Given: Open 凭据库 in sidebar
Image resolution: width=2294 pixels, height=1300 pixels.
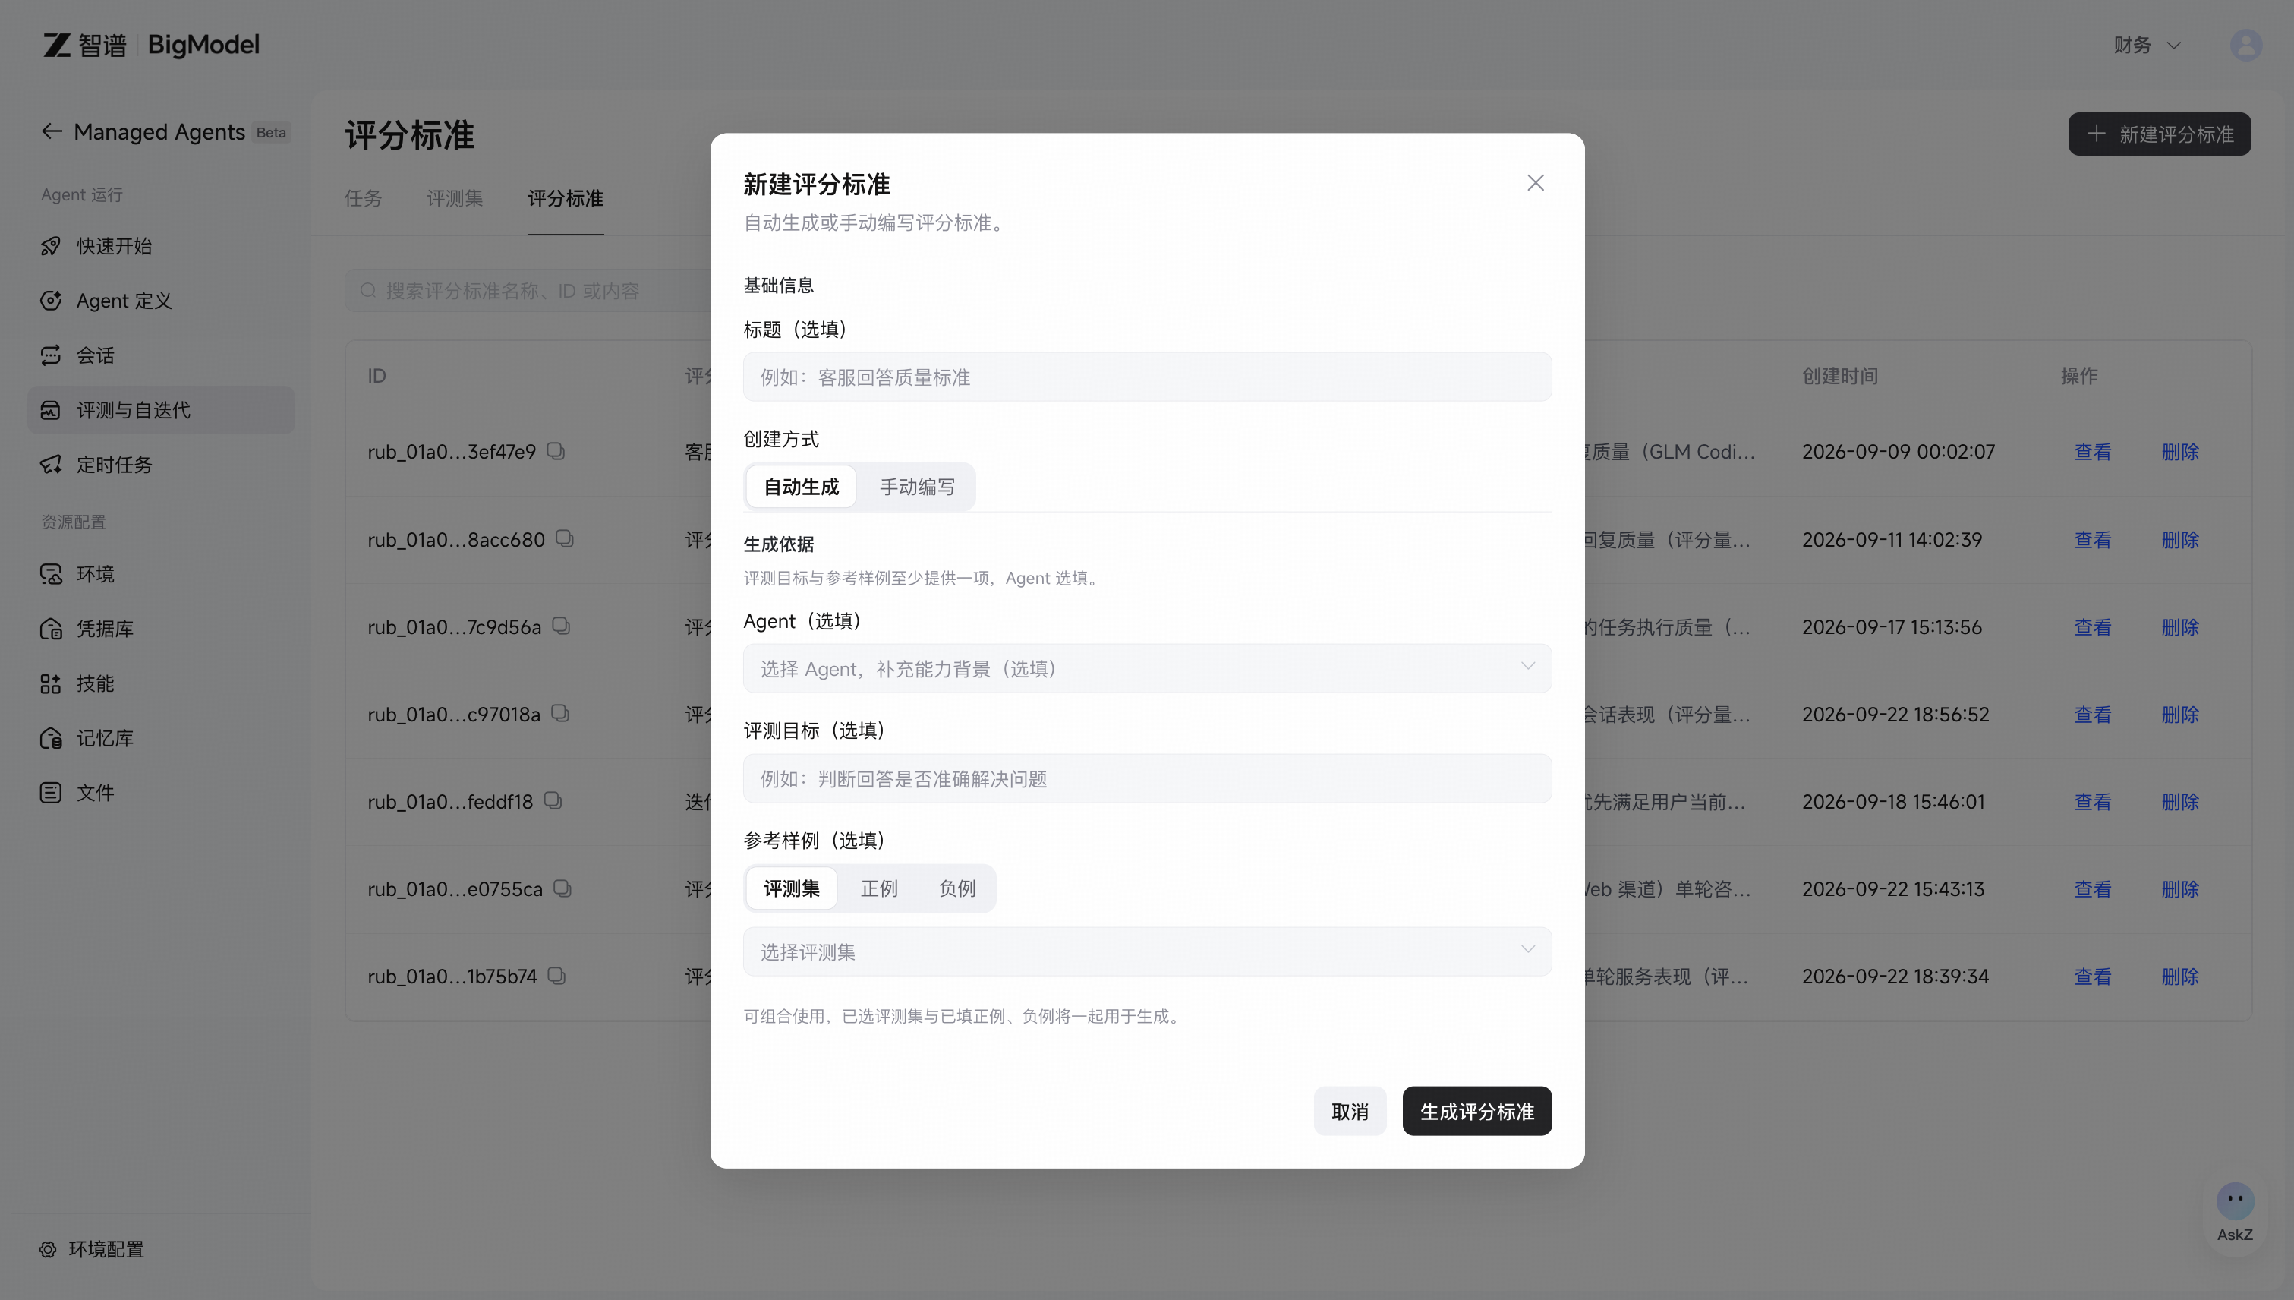Looking at the screenshot, I should pos(161,629).
